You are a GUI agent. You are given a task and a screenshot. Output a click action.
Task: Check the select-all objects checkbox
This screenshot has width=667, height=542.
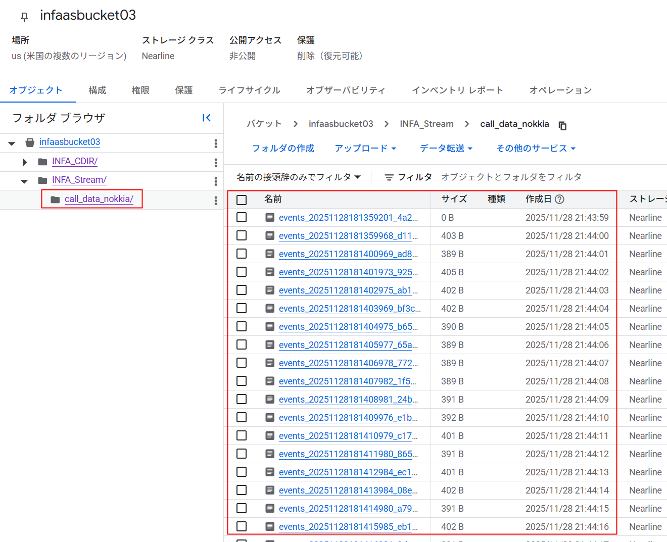(241, 199)
